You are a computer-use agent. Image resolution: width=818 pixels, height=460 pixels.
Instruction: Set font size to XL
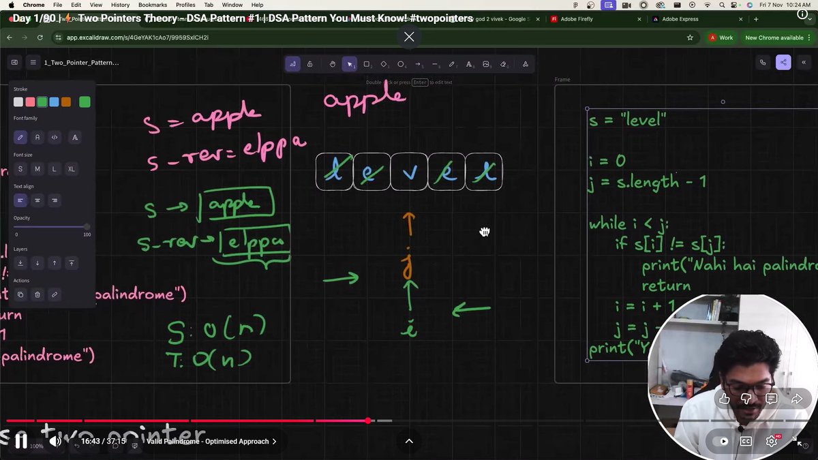[71, 168]
